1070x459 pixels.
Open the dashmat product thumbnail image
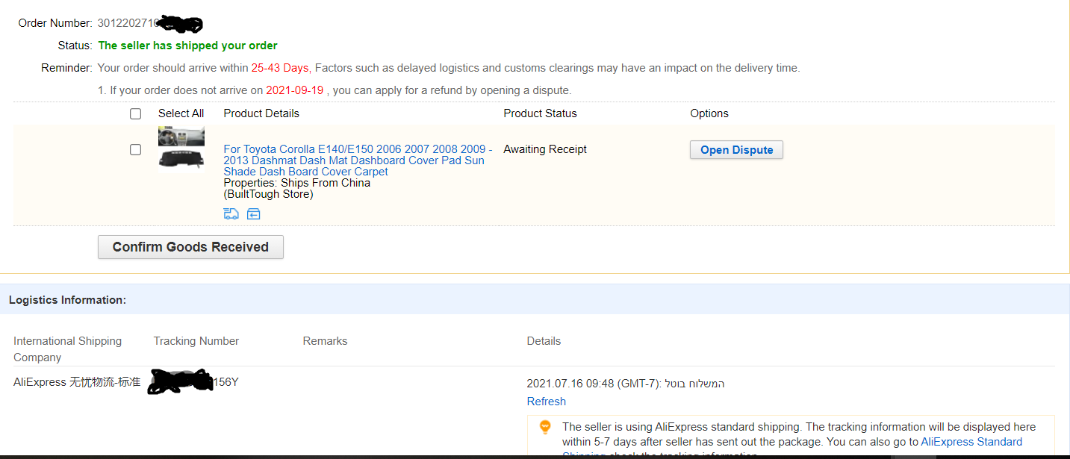point(181,149)
